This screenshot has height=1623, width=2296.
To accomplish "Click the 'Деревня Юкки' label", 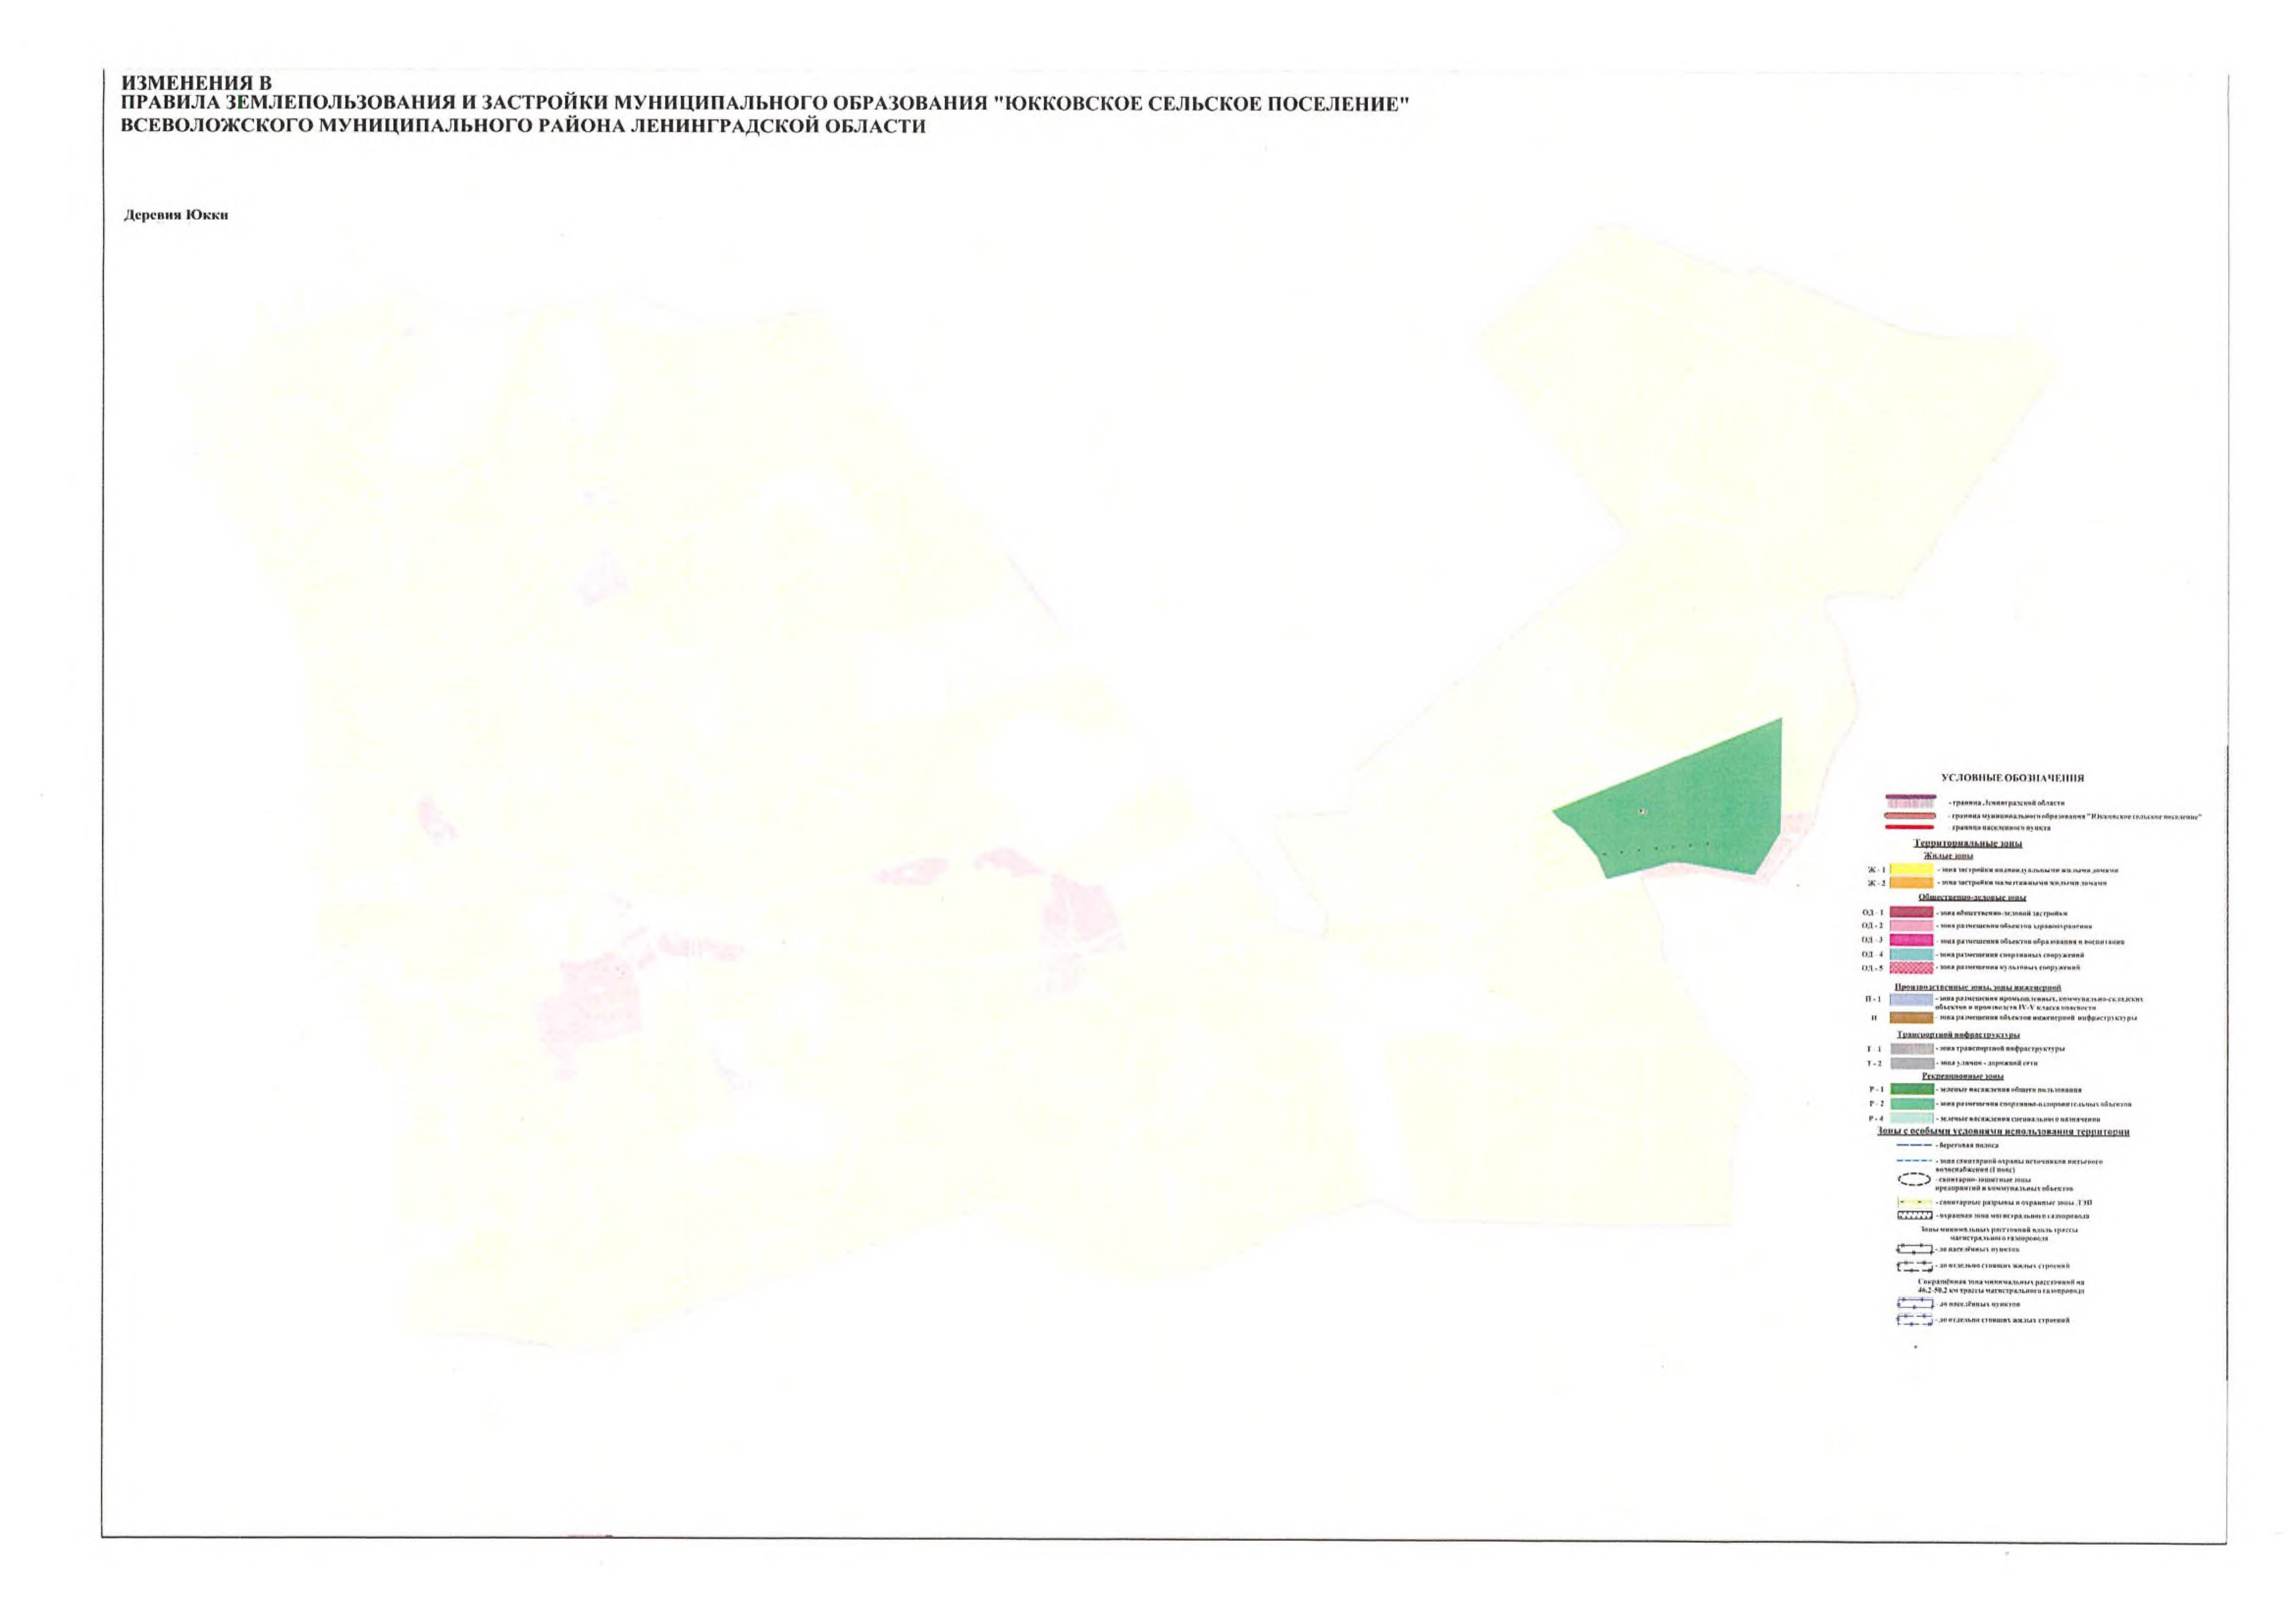I will (176, 215).
